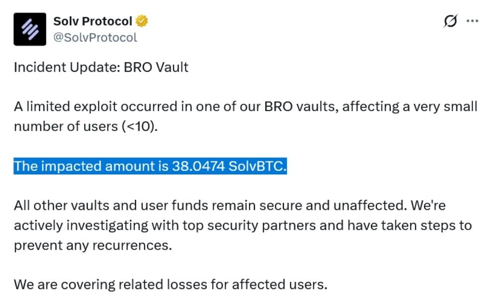
Task: Click the "Incident Update: BRO Vault" heading line
Action: pos(101,67)
